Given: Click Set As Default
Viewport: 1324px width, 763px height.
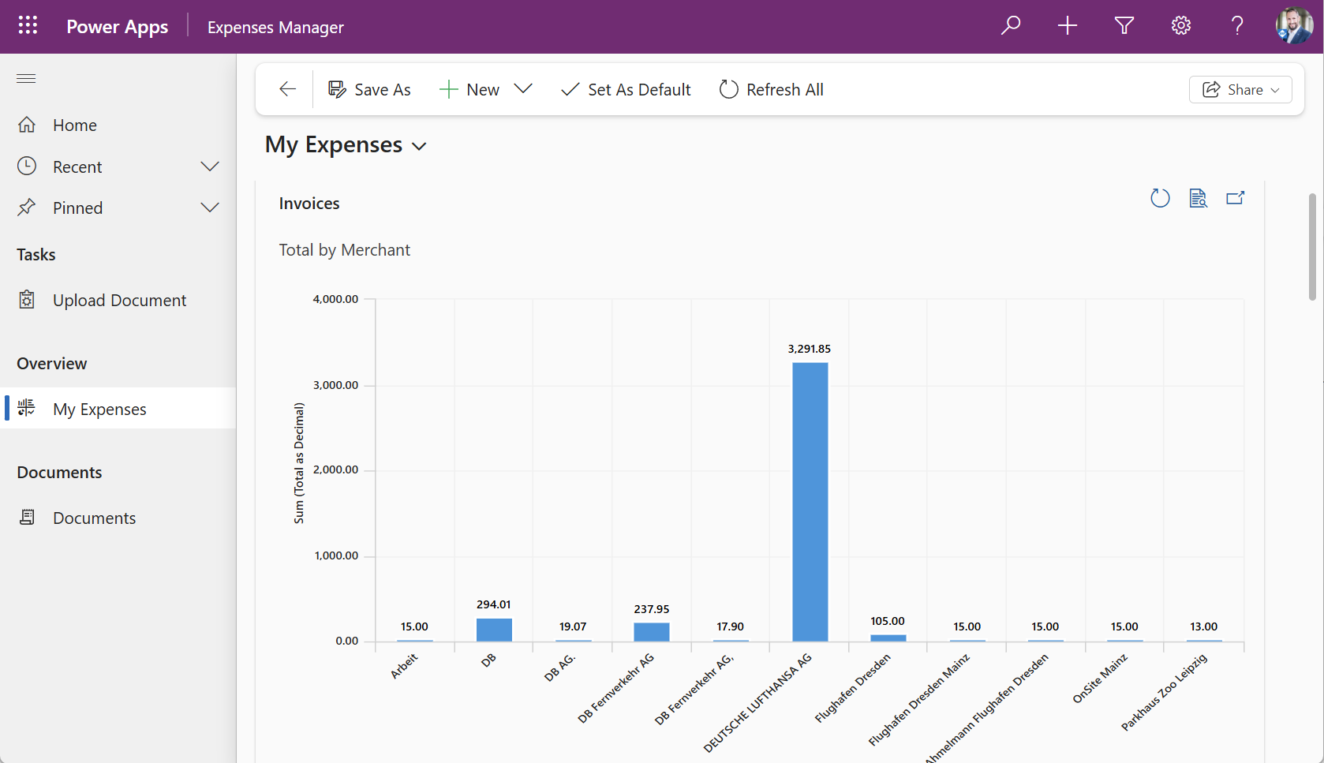Looking at the screenshot, I should 626,90.
